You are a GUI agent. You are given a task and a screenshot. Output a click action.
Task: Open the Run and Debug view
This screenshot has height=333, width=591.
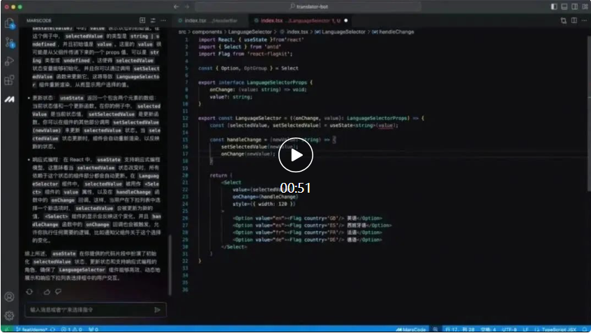click(10, 61)
